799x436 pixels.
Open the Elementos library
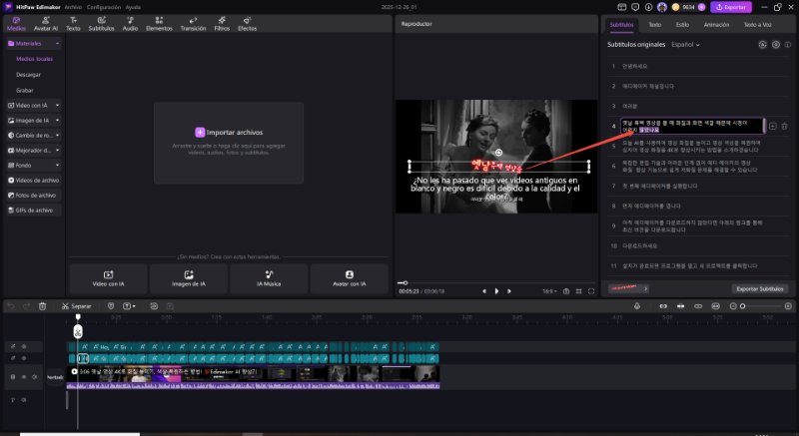coord(159,24)
